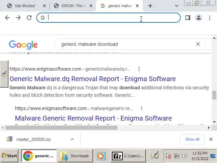This screenshot has height=163, width=217.
Task: Clear the Google search query
Action: 198,44
